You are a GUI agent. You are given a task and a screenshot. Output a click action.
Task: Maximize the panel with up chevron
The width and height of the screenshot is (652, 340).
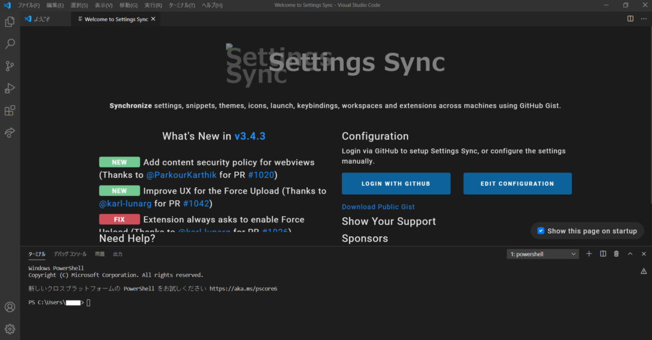(x=630, y=254)
